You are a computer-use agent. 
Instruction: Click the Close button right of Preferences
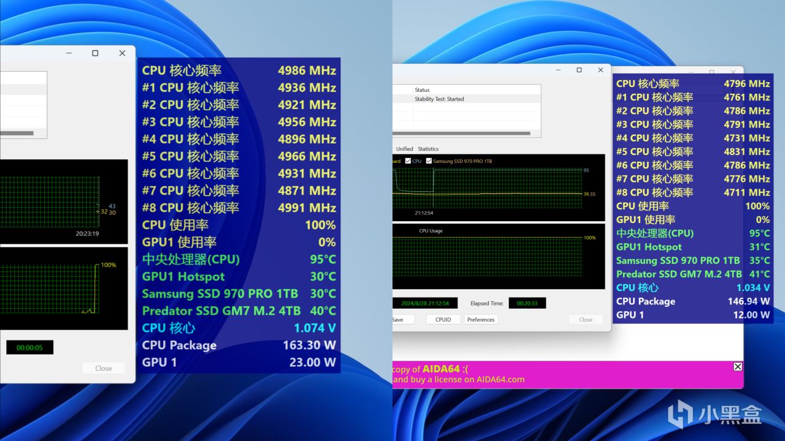(x=586, y=319)
